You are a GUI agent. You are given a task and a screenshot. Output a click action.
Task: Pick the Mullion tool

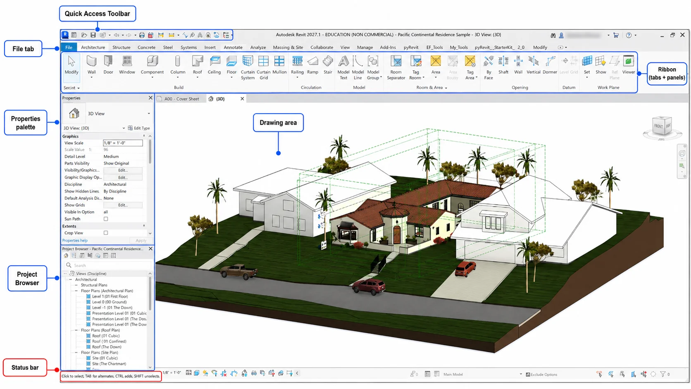point(279,65)
